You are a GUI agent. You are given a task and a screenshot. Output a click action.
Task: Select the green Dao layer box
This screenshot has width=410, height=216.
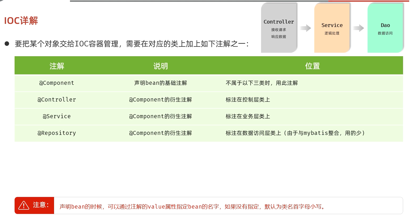click(x=385, y=28)
